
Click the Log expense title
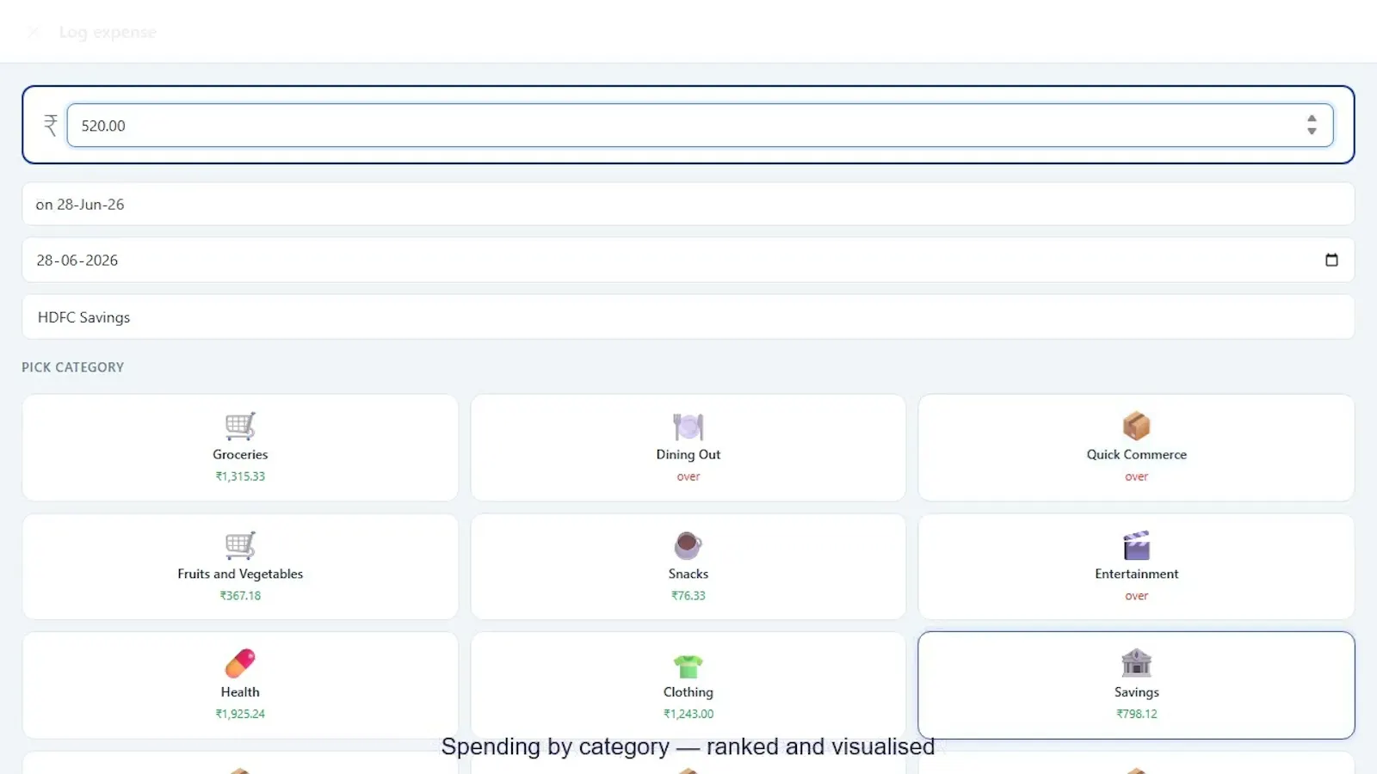point(108,32)
